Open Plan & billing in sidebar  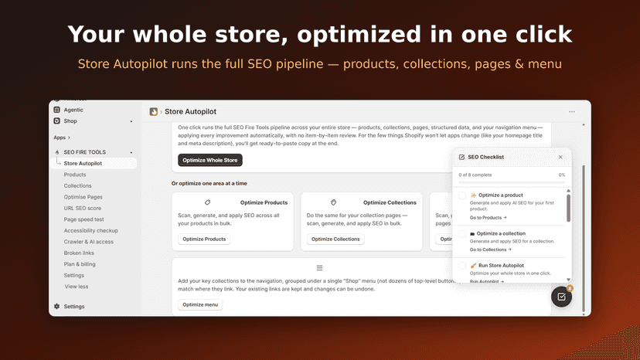(x=80, y=264)
